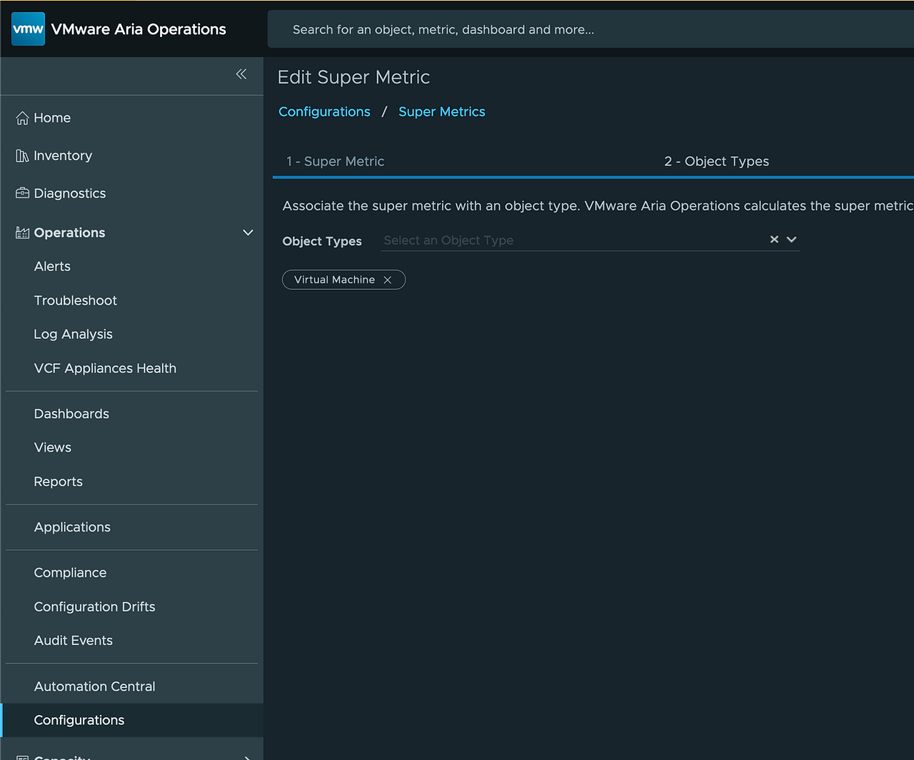The width and height of the screenshot is (914, 760).
Task: Open Applications in the sidebar
Action: (x=72, y=527)
